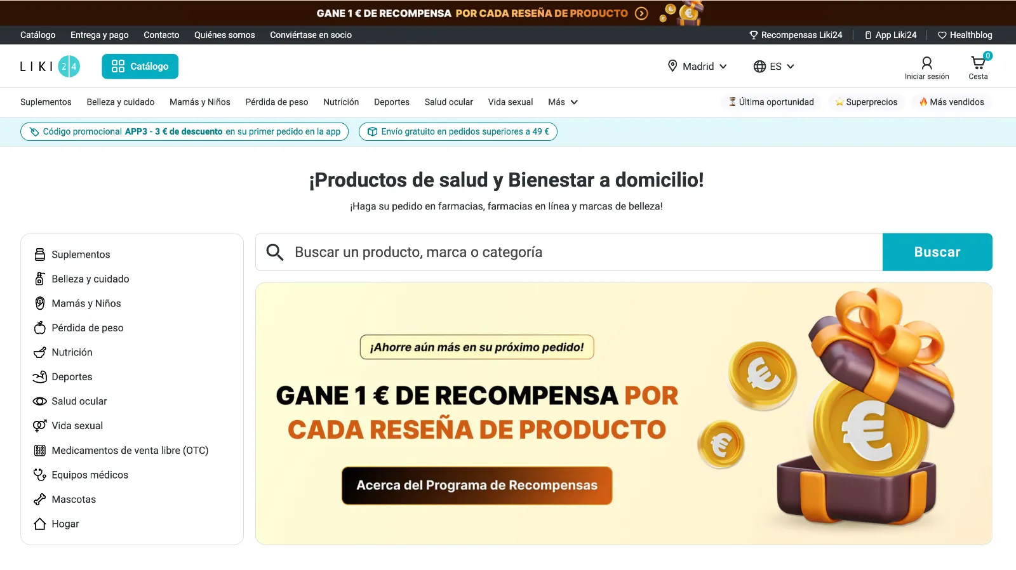The width and height of the screenshot is (1016, 570).
Task: Open Pérdida de peso navigation tab
Action: click(x=277, y=102)
